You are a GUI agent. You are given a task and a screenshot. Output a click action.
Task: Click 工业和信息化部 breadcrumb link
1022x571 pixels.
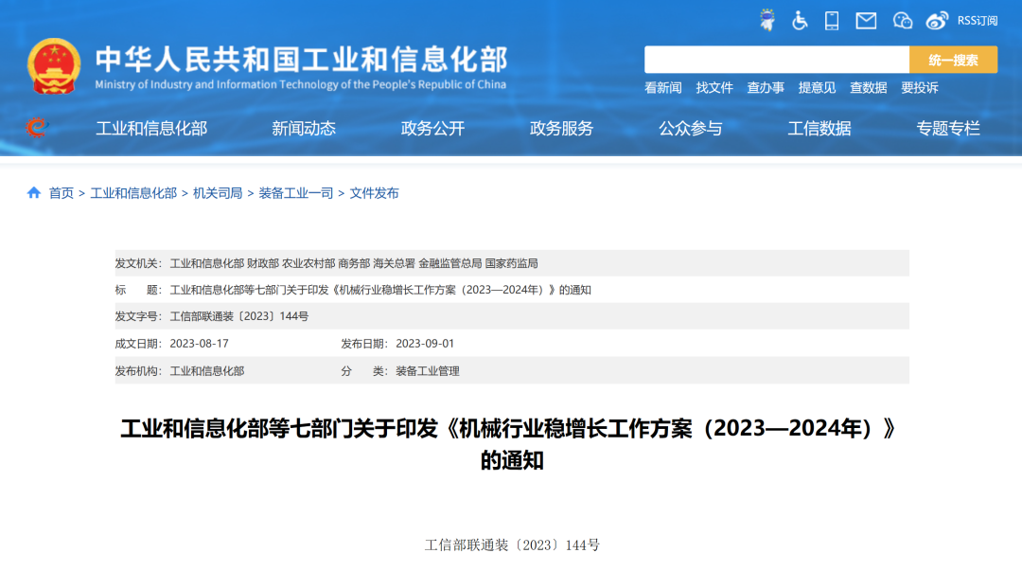pos(133,193)
